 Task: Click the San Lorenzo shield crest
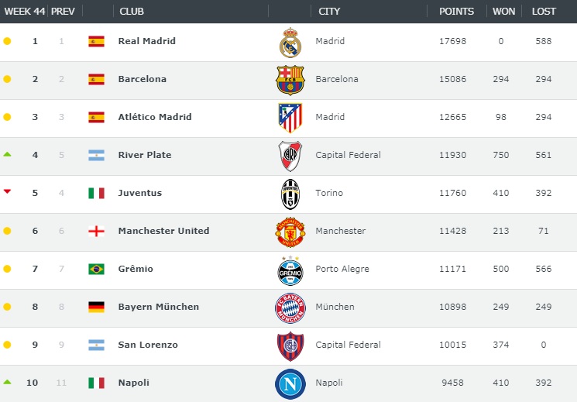pyautogui.click(x=290, y=346)
